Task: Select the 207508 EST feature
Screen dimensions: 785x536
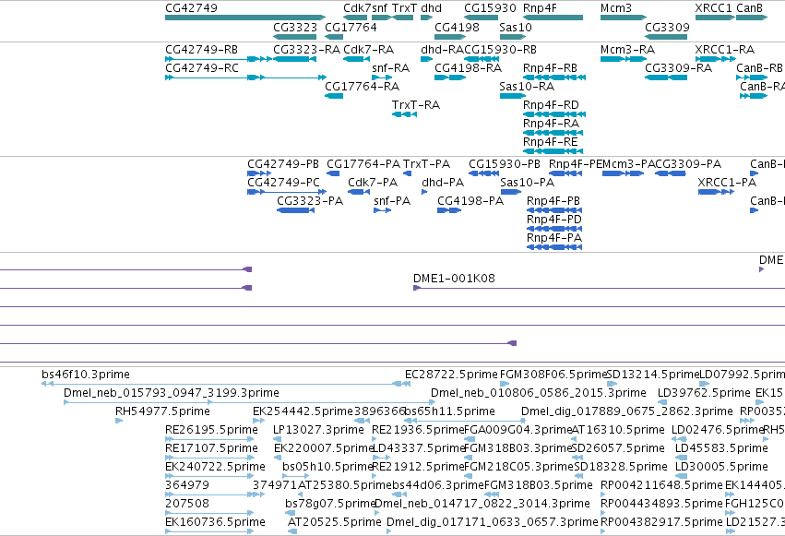Action: 209,514
